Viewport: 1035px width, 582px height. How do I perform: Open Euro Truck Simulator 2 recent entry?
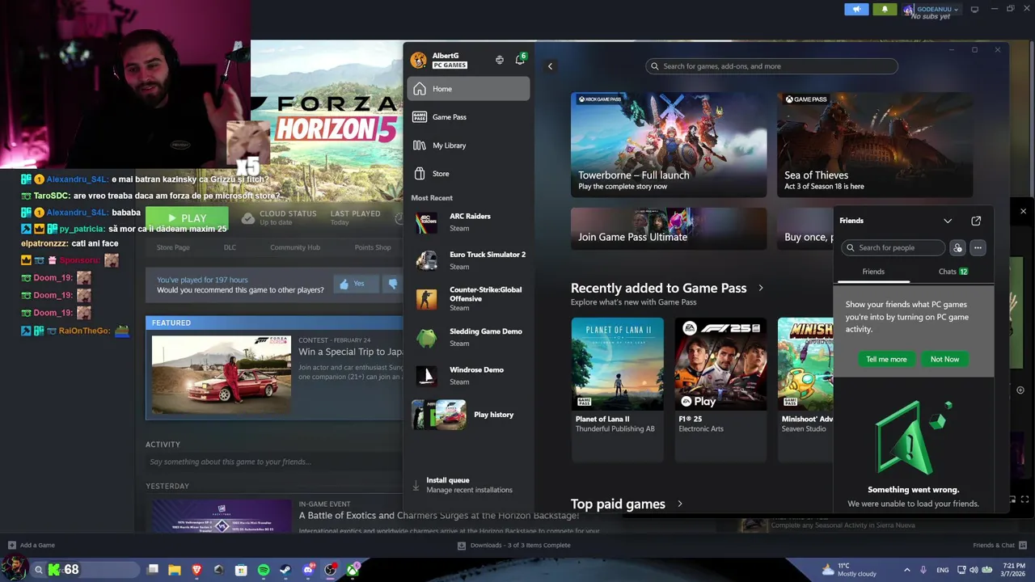point(469,260)
